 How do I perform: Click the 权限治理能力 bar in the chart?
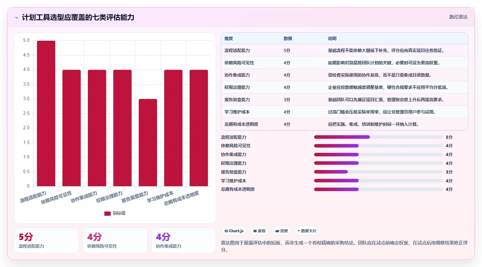[x=122, y=128]
